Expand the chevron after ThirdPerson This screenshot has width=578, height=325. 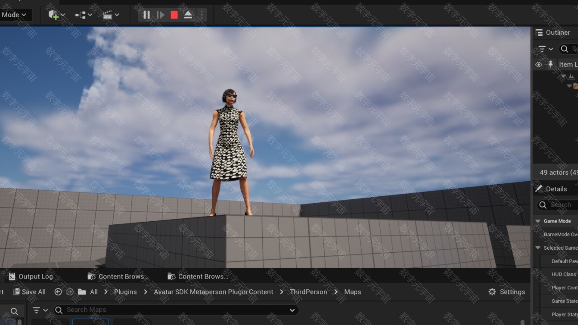(x=336, y=292)
